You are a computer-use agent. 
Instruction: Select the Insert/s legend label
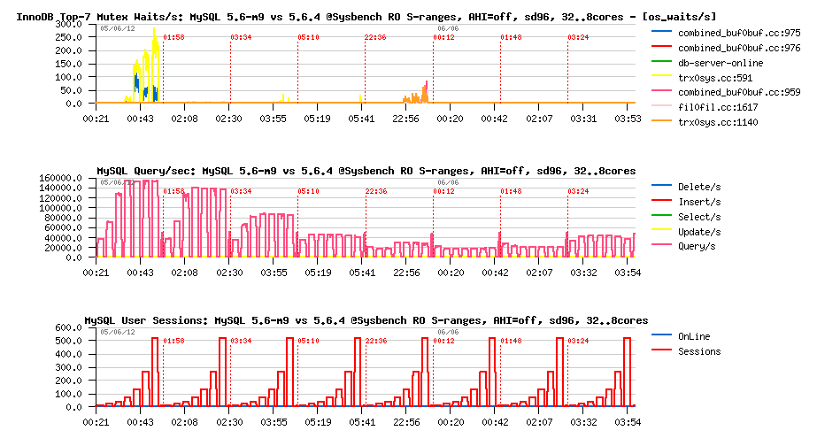699,202
